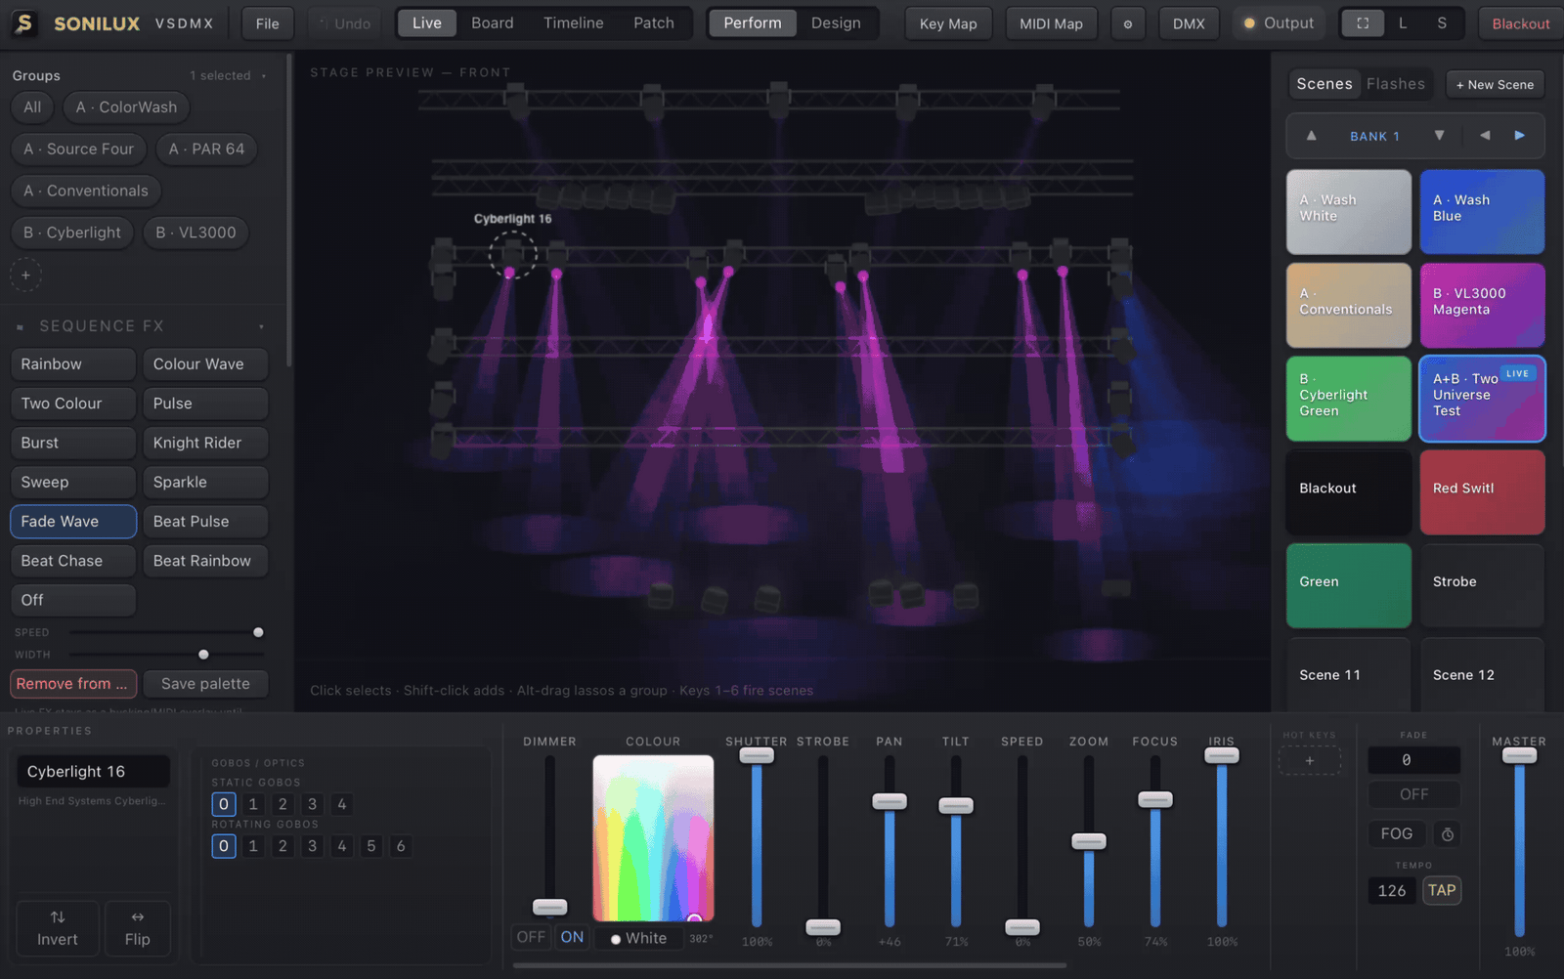Image resolution: width=1564 pixels, height=979 pixels.
Task: Select the Cyberlight 16 fixture on stage
Action: [513, 255]
